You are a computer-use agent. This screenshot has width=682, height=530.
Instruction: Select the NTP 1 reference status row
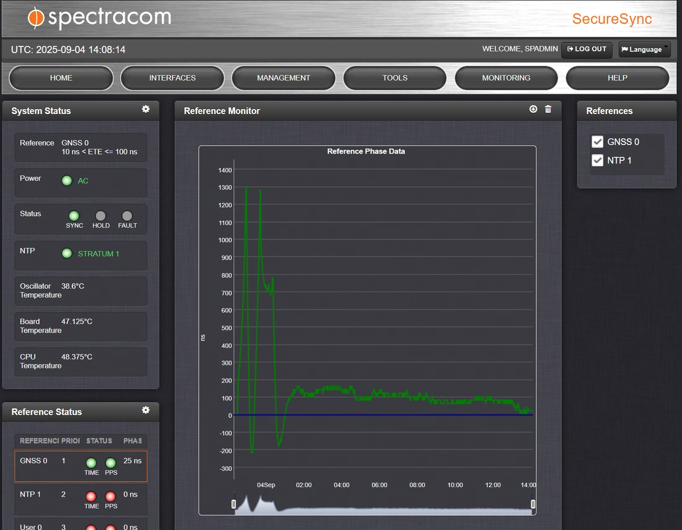point(81,499)
